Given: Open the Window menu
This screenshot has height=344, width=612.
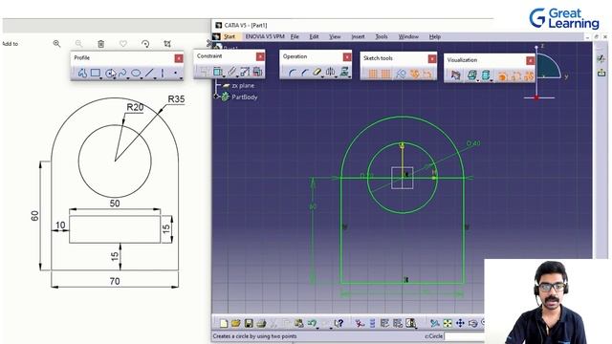Looking at the screenshot, I should (x=408, y=36).
